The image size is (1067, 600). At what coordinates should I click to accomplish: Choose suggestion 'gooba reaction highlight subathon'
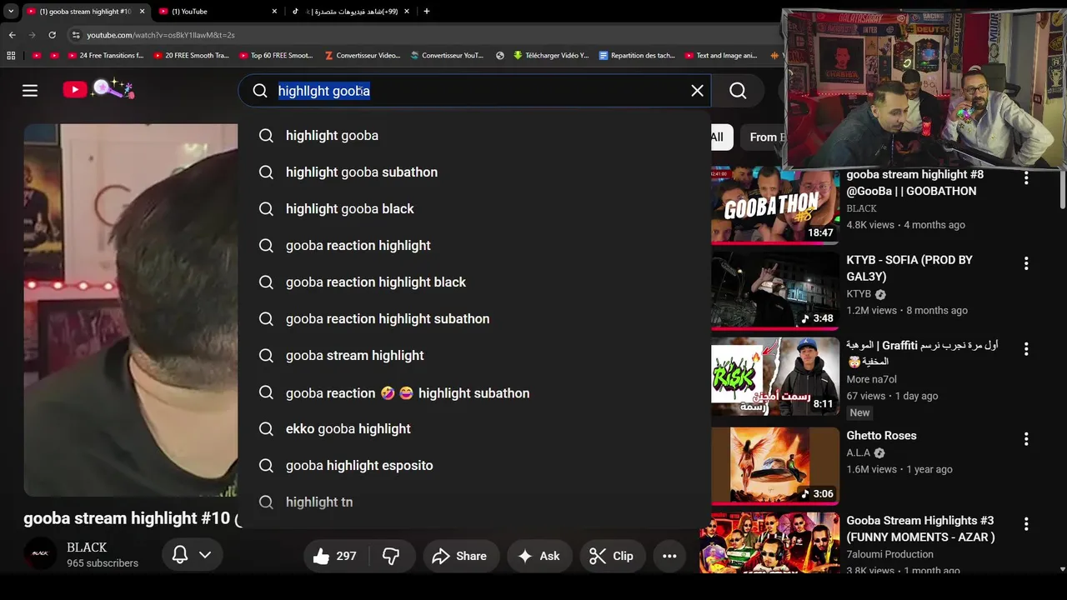[474, 318]
